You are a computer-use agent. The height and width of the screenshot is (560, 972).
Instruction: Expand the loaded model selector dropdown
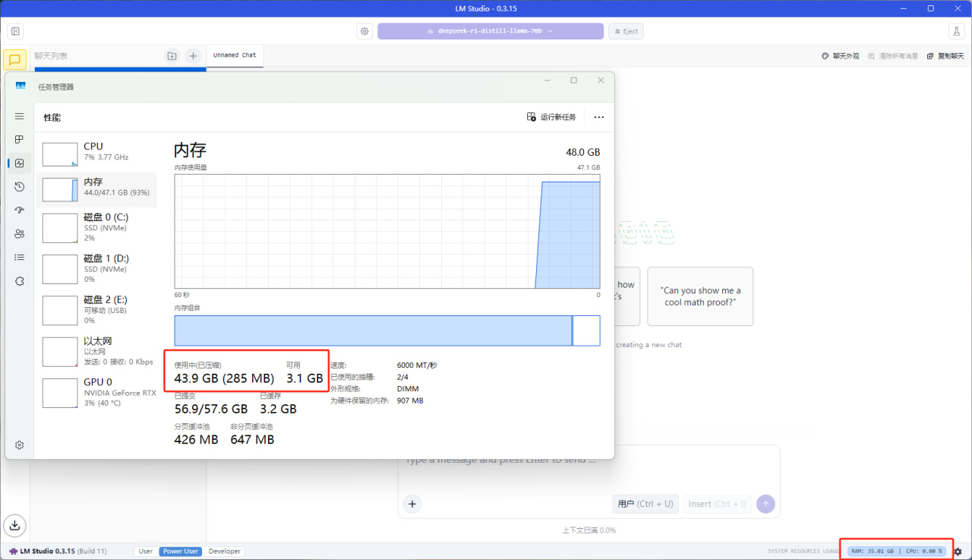(x=491, y=31)
